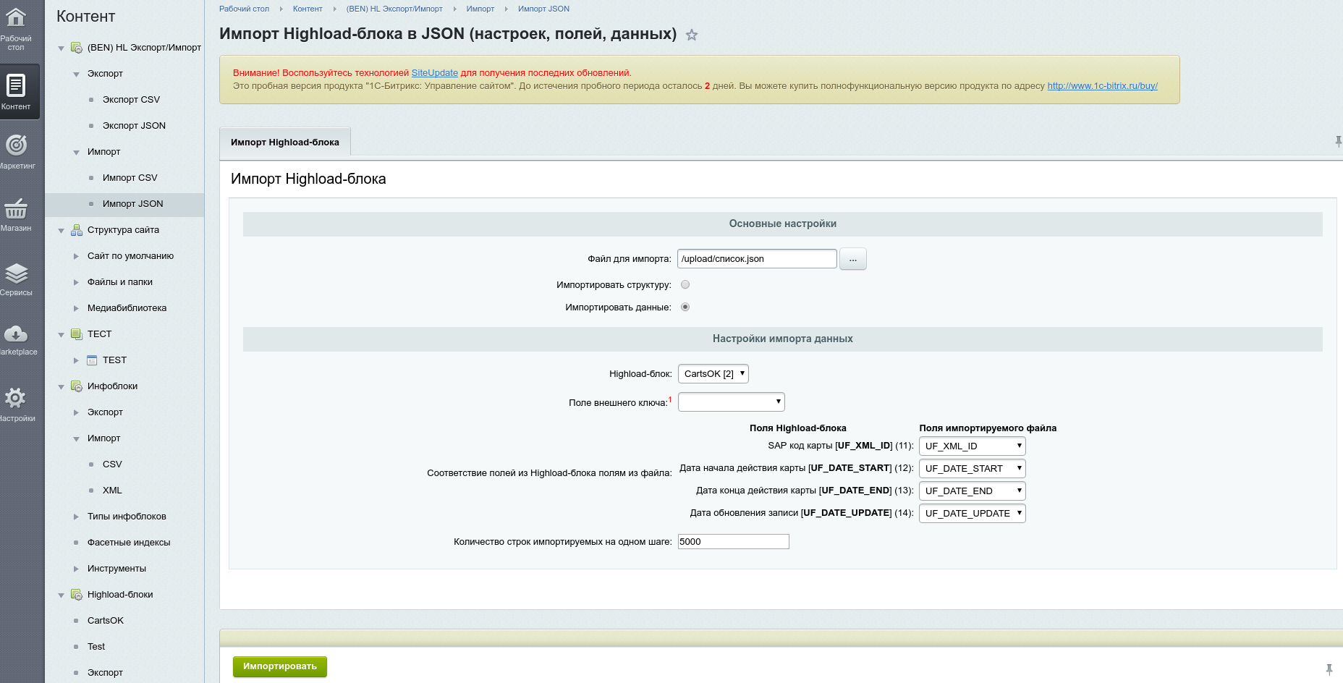Open the Сервисы layers icon
Image resolution: width=1343 pixels, height=683 pixels.
16,273
